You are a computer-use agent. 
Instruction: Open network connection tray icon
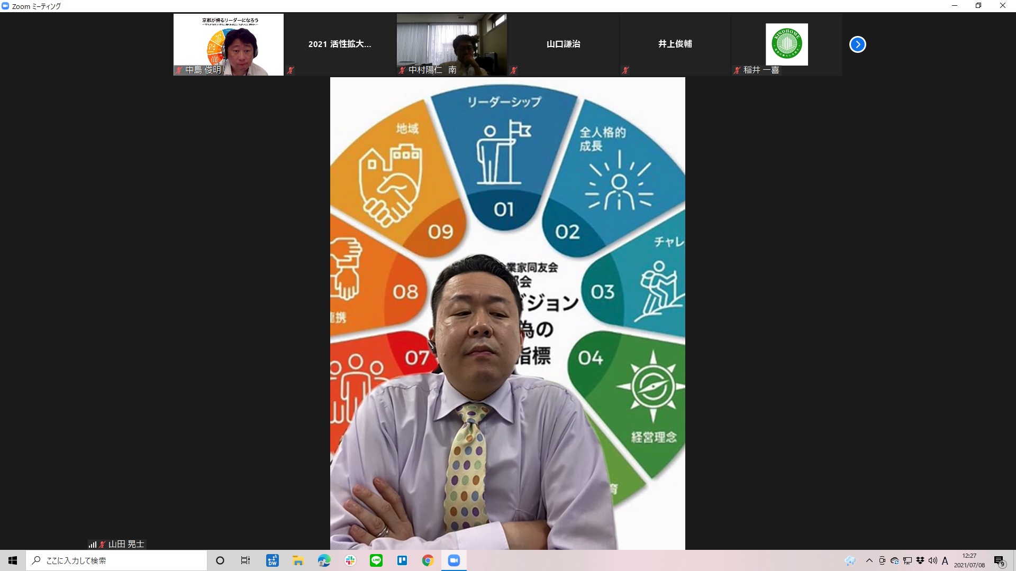pos(908,560)
